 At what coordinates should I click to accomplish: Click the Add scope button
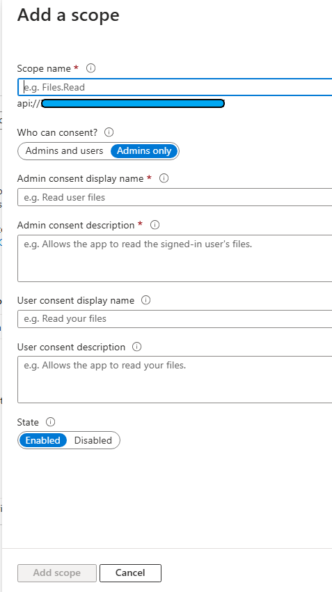pyautogui.click(x=57, y=572)
